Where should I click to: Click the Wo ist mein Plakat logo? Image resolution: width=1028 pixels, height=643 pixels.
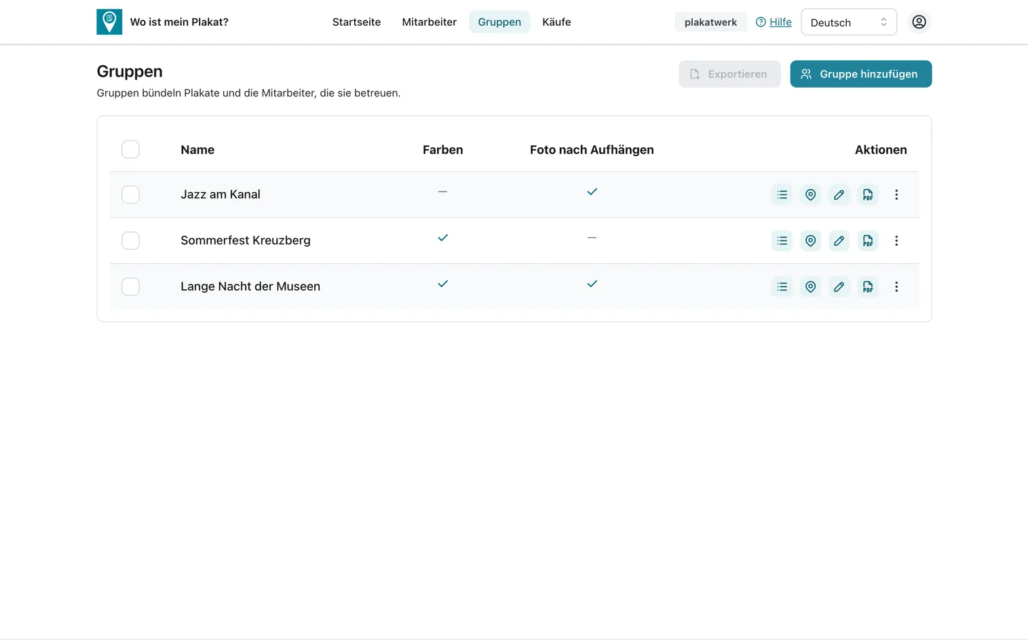tap(109, 22)
